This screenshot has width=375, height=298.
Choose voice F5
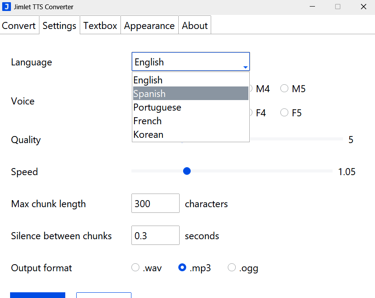[284, 112]
